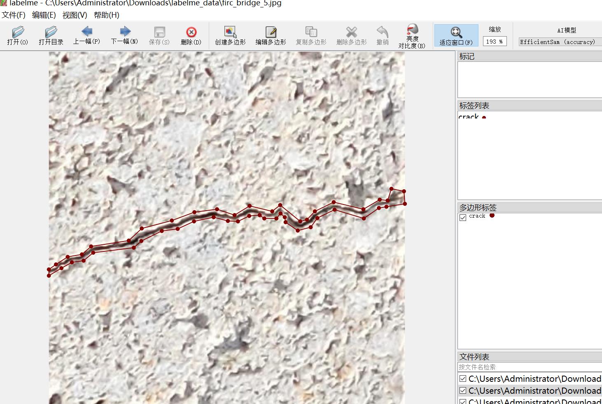The image size is (602, 404).
Task: Toggle the crack polygon visibility checkbox
Action: (463, 217)
